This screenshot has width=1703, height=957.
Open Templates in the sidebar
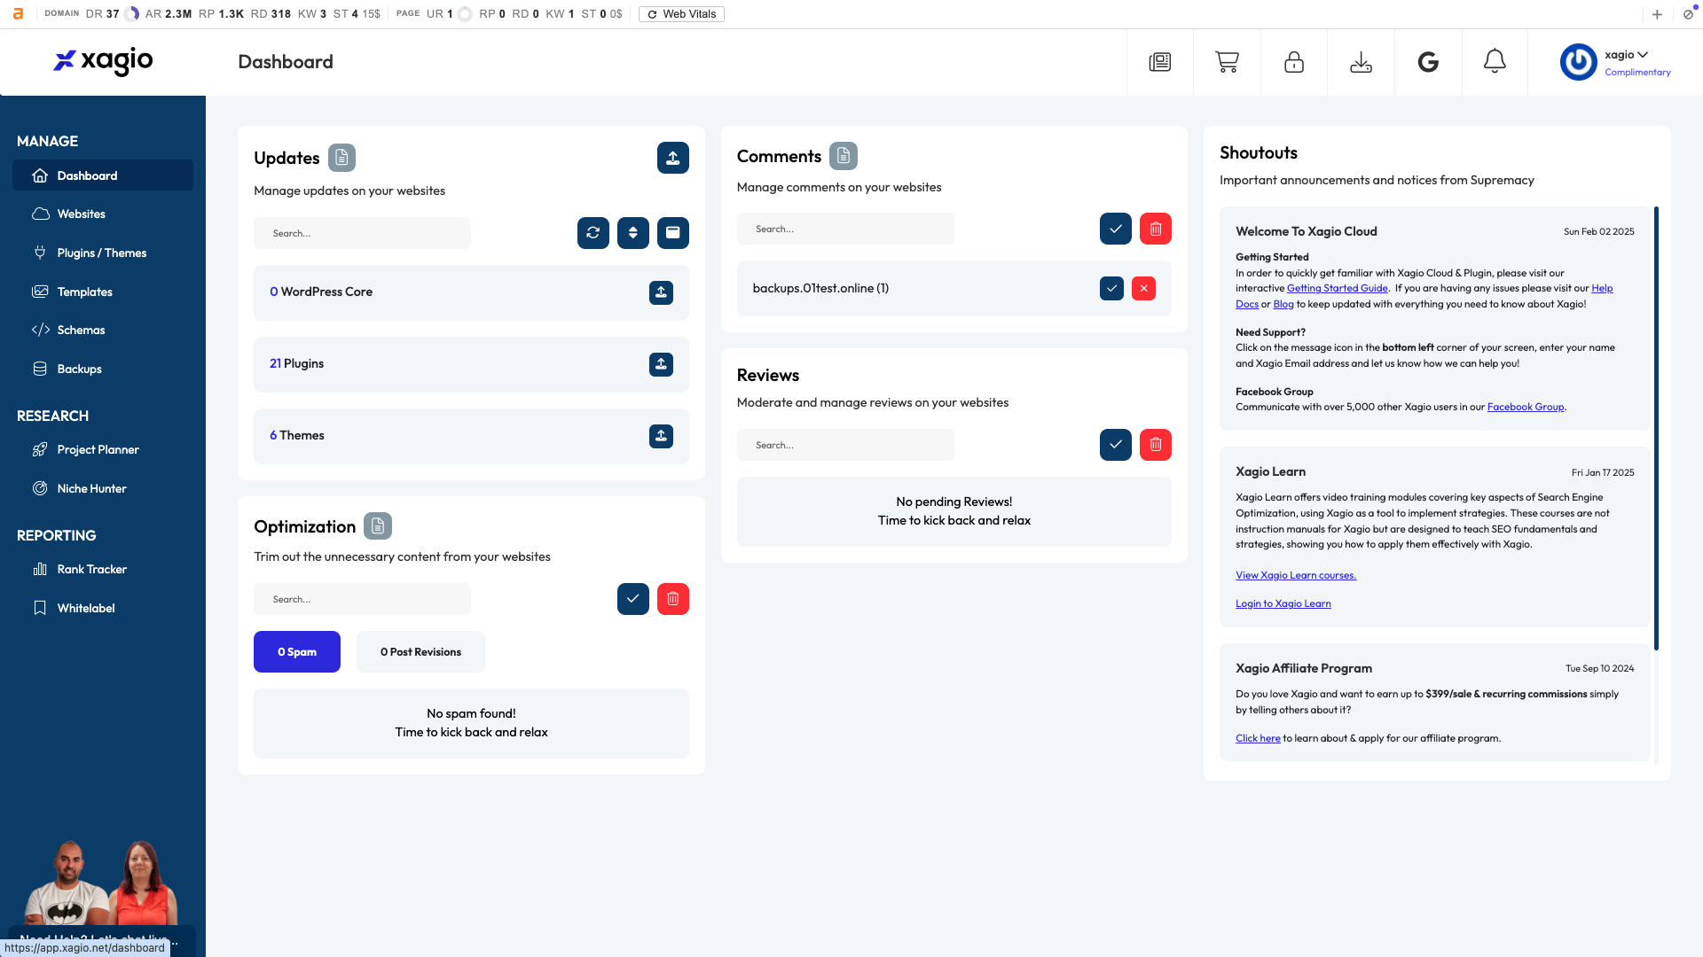tap(103, 292)
